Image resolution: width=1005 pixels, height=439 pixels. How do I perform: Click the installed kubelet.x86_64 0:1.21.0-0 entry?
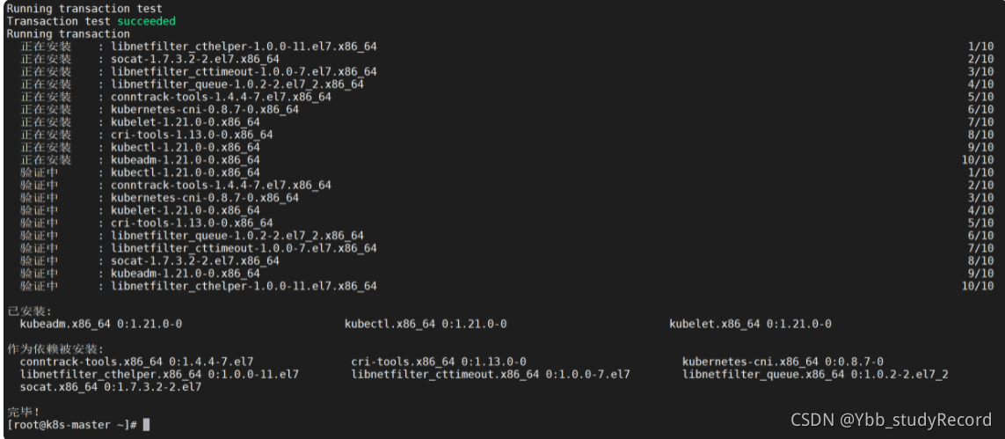(x=750, y=324)
